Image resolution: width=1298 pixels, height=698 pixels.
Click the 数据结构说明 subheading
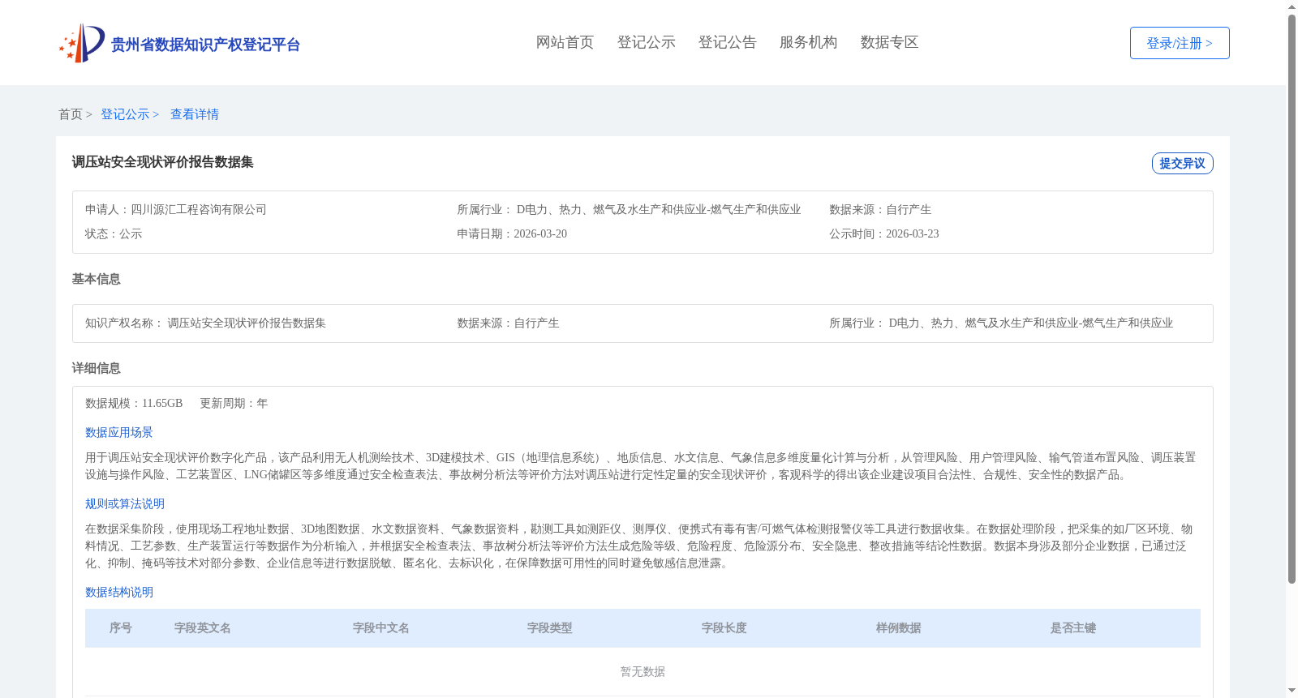119,592
